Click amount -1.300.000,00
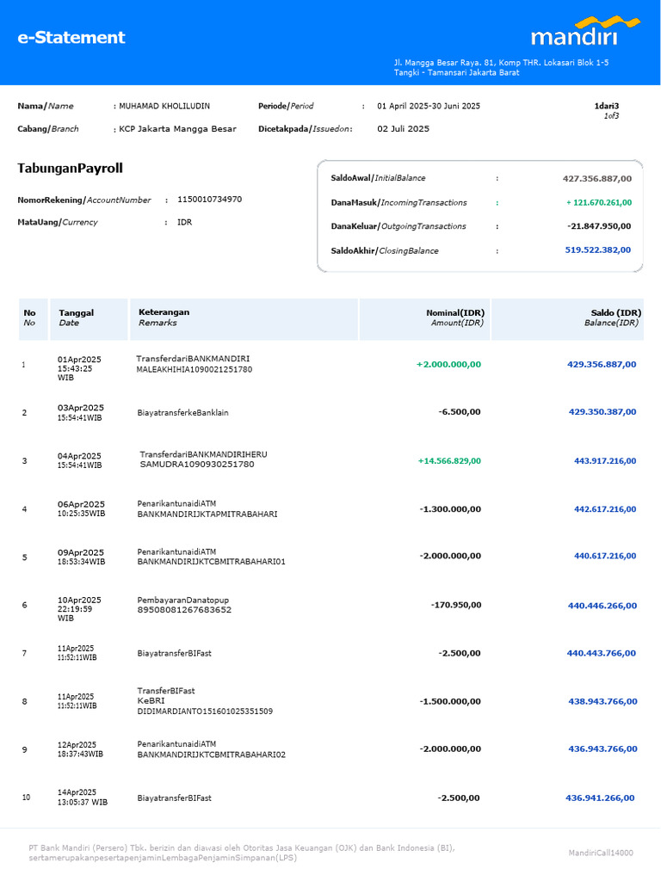Viewport: 661px width, 881px height. tap(450, 509)
